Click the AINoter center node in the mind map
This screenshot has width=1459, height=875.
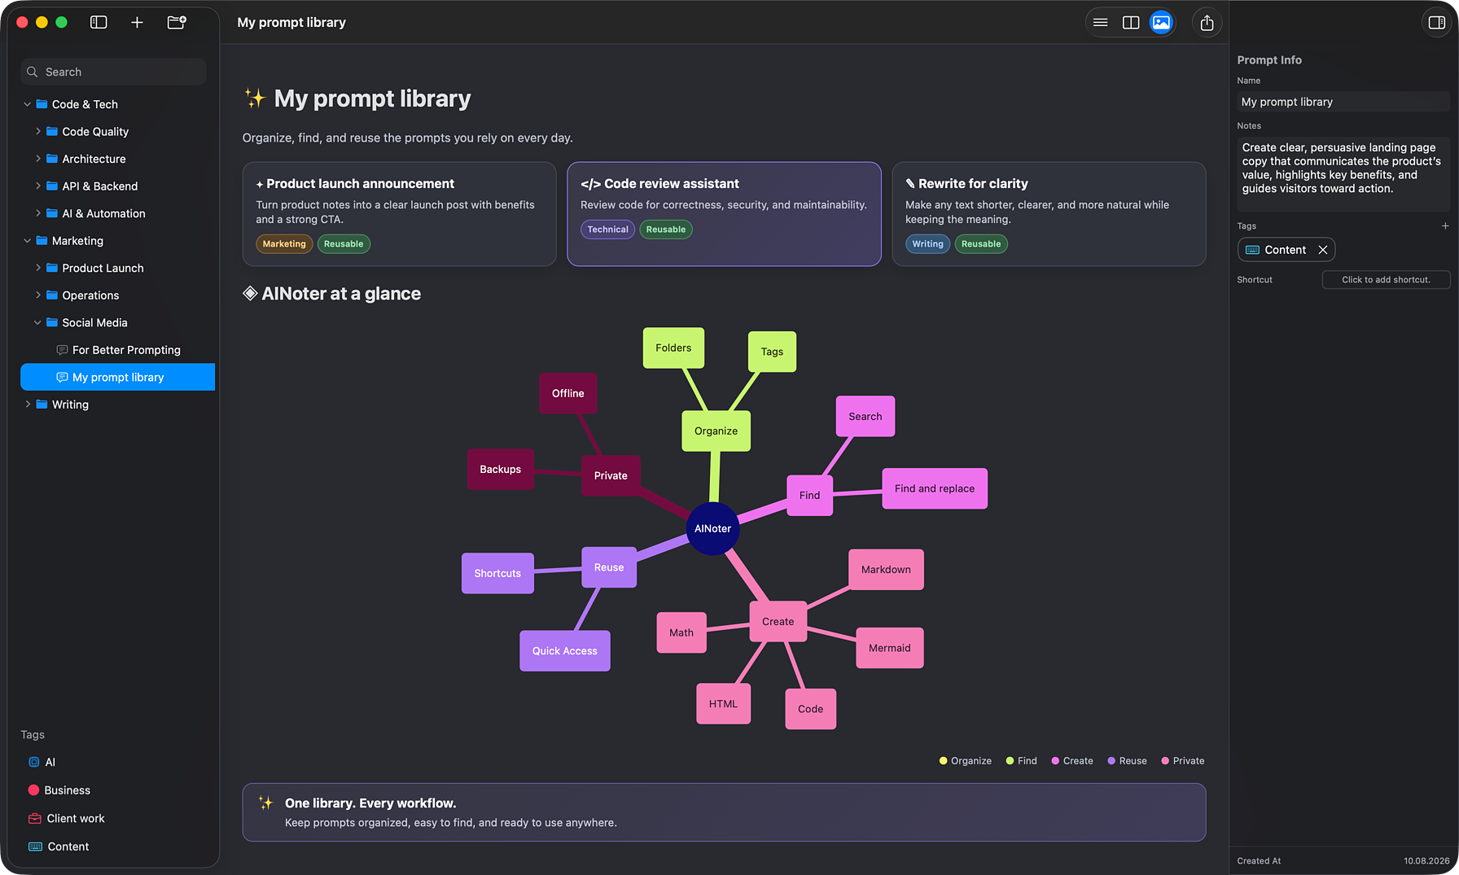tap(712, 528)
